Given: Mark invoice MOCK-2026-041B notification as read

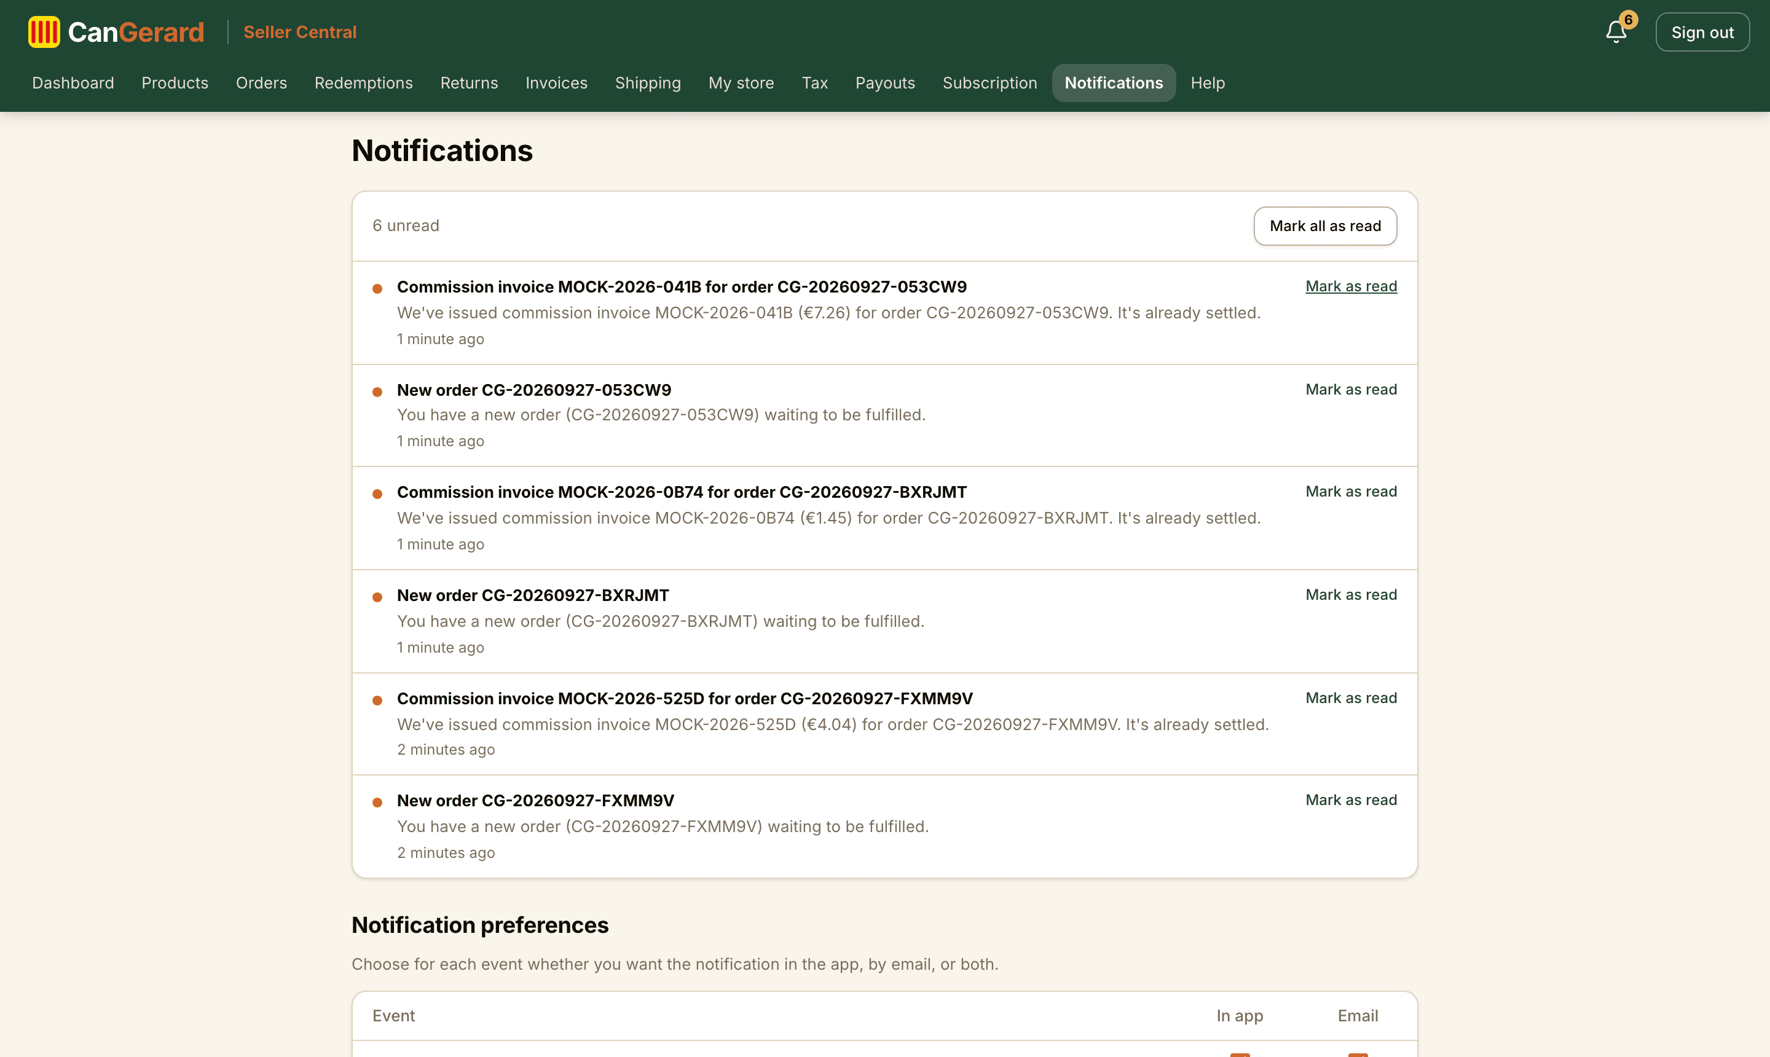Looking at the screenshot, I should [x=1350, y=286].
